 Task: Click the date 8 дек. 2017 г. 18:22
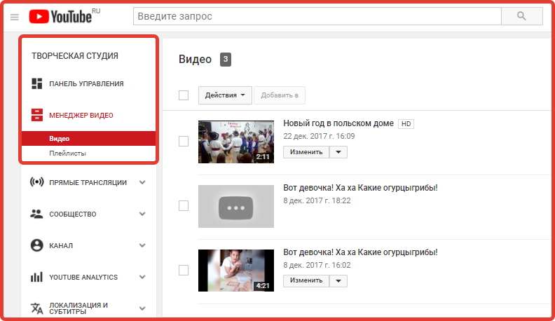317,200
